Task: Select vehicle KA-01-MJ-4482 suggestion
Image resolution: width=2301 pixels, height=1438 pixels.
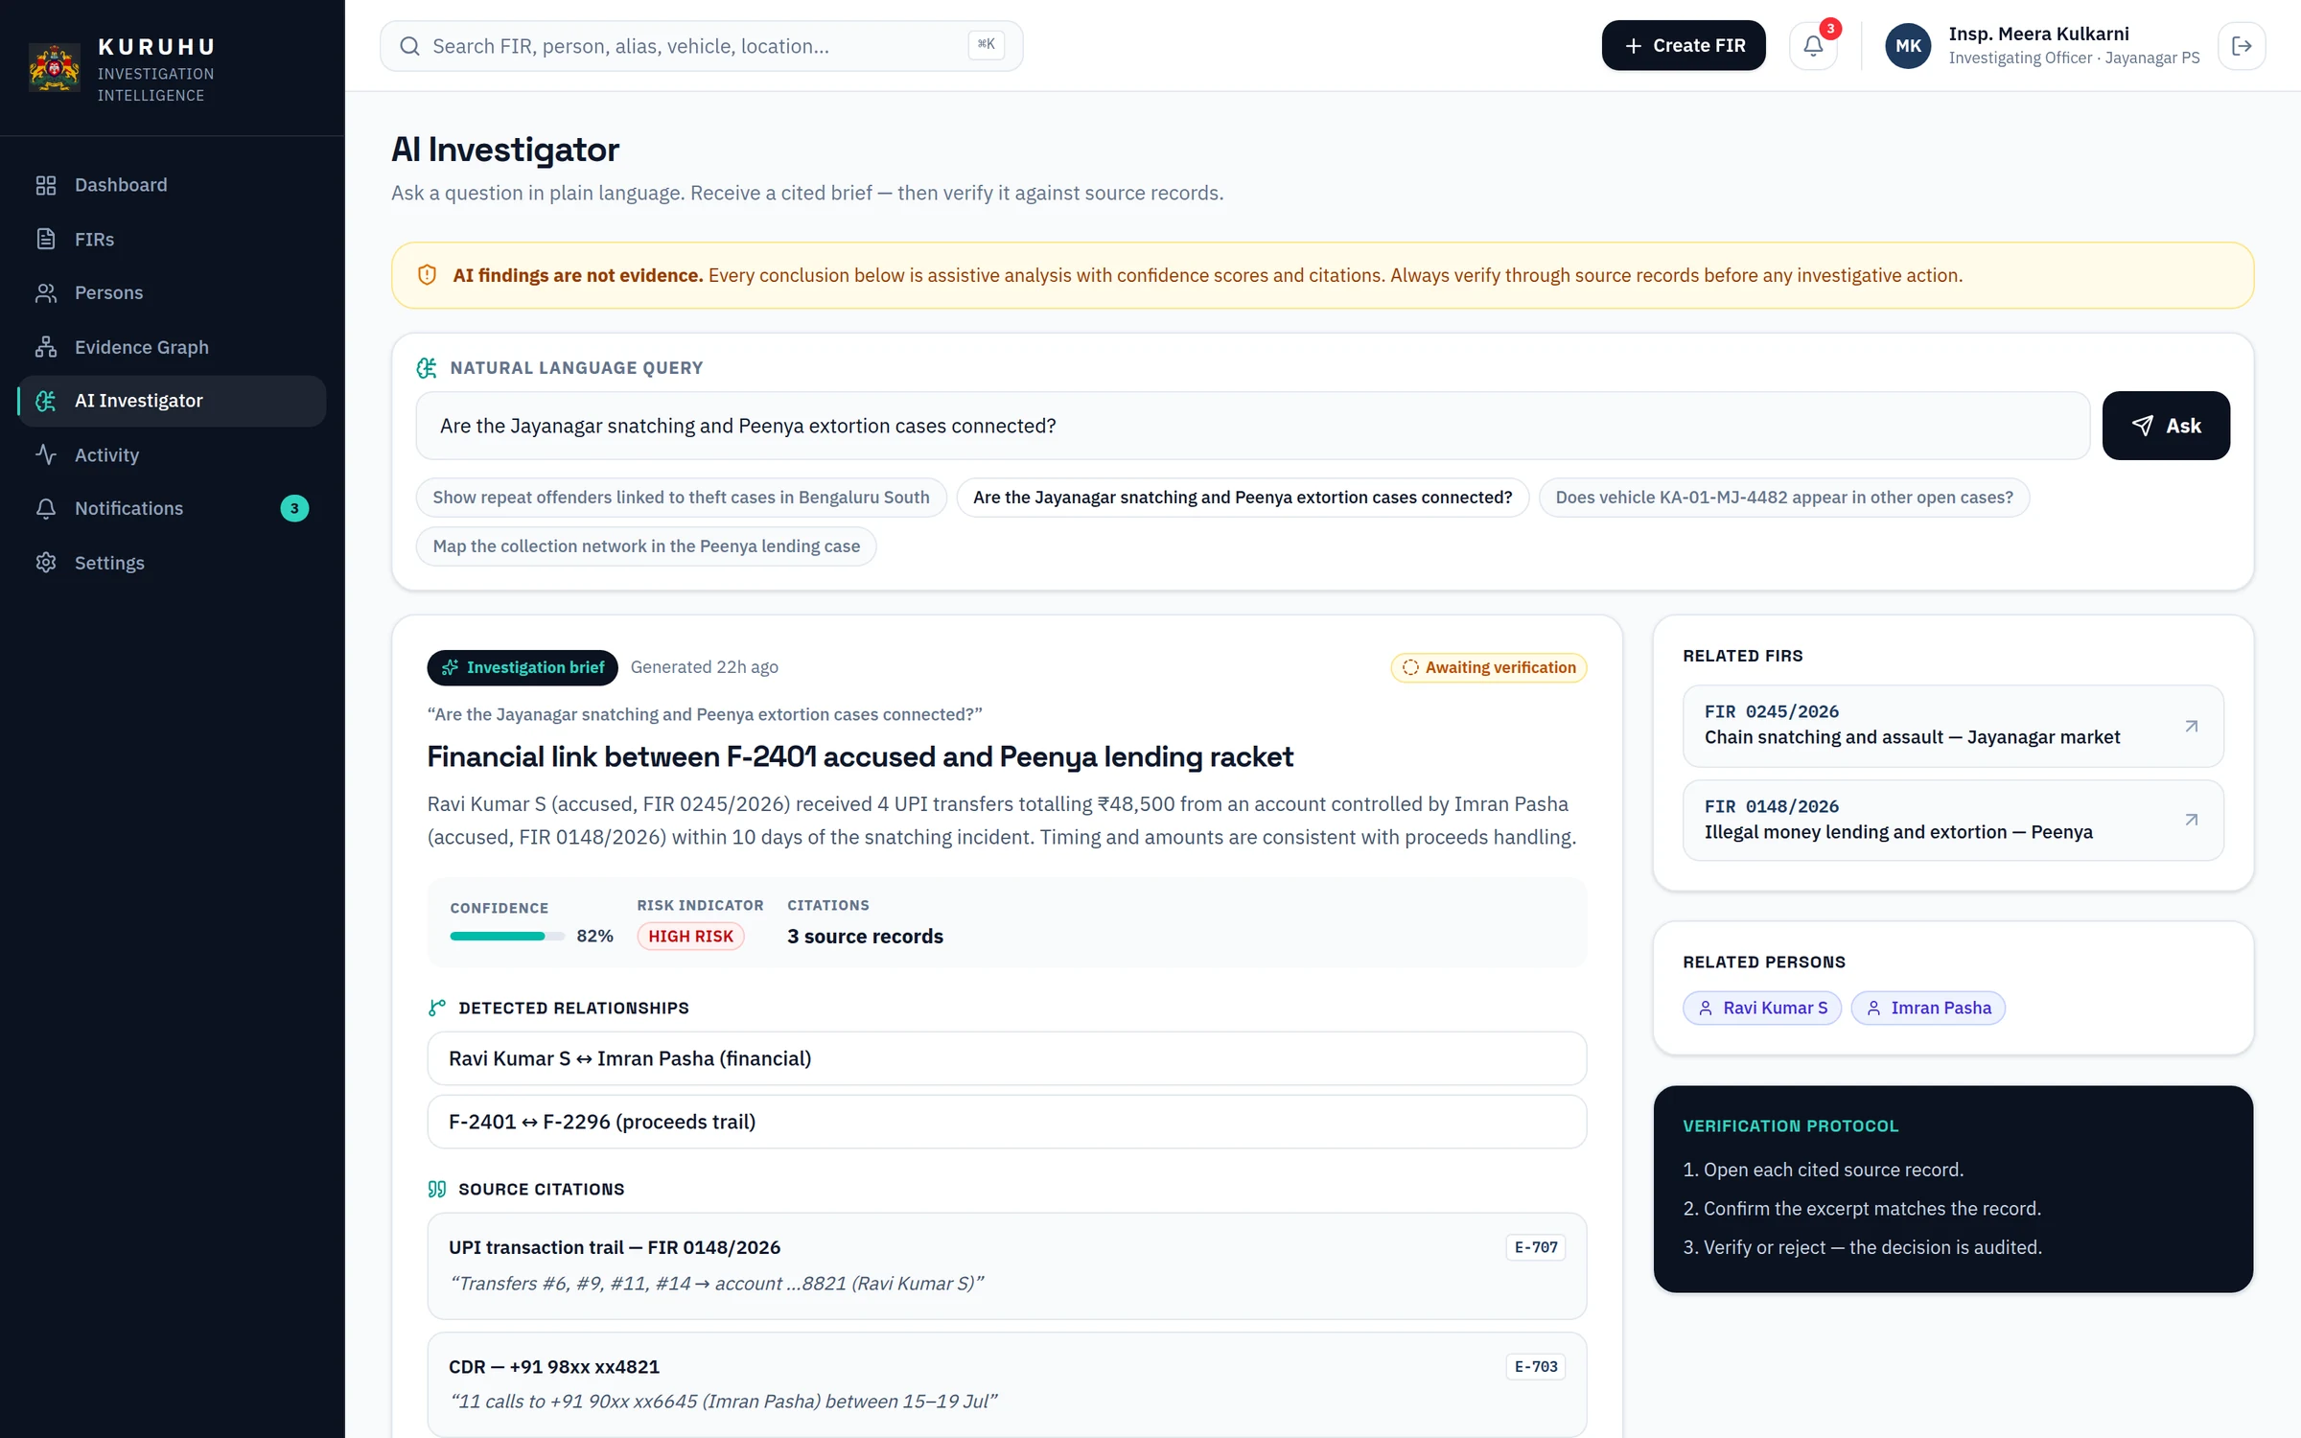Action: 1784,498
